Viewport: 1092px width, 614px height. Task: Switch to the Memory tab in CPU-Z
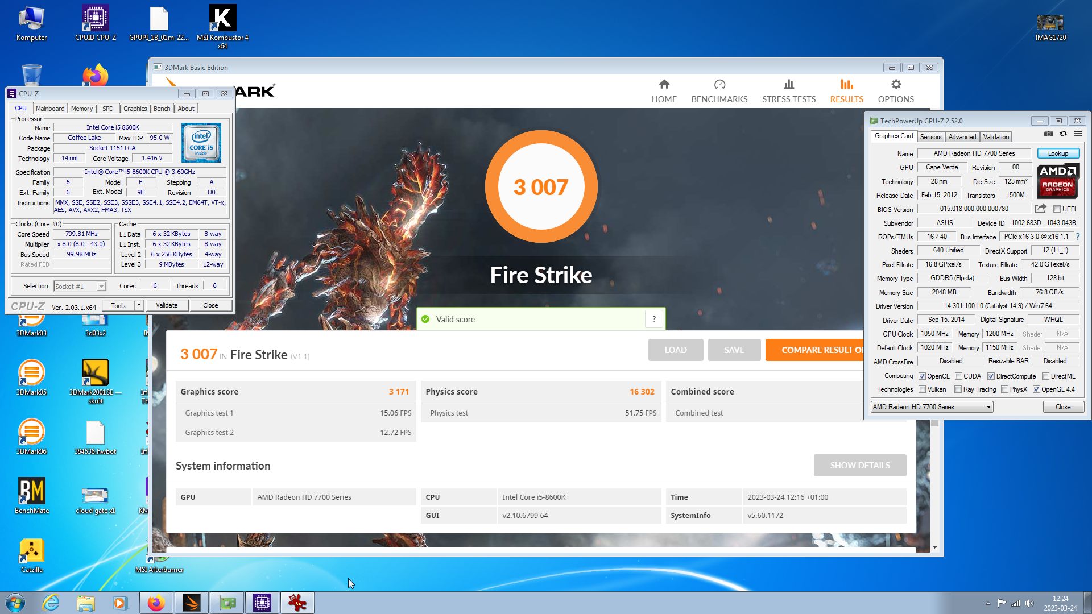[x=82, y=109]
